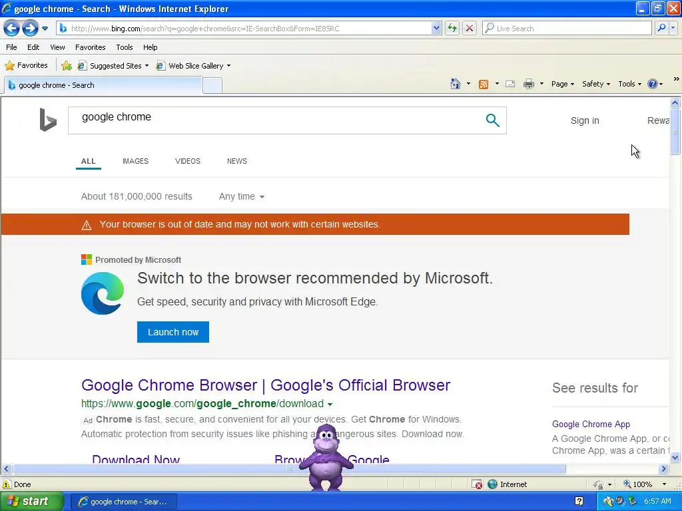Open the Tools command bar menu
Viewport: 682px width, 511px height.
tap(629, 84)
